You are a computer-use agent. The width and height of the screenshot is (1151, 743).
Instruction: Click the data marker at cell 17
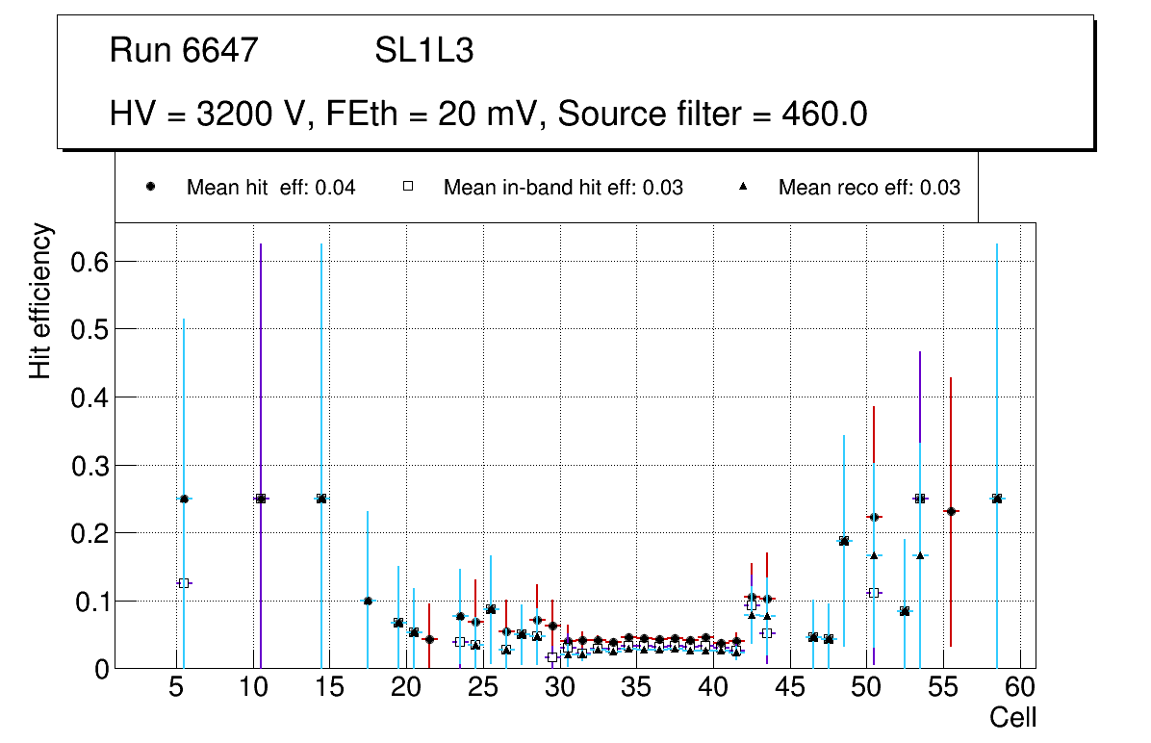click(368, 601)
